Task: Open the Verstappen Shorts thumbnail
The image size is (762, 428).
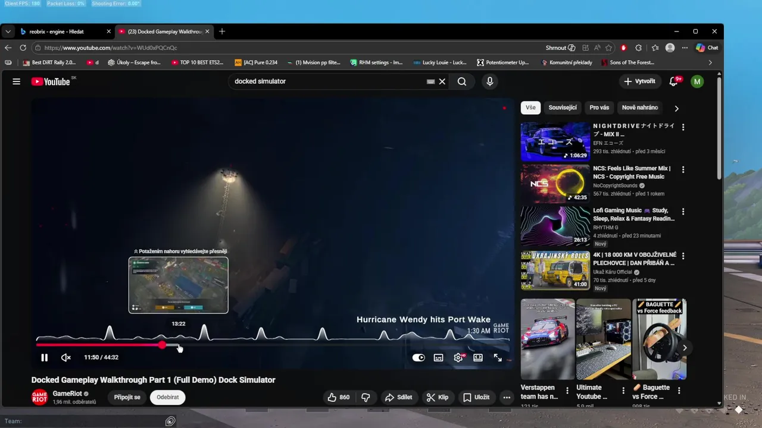Action: point(548,339)
